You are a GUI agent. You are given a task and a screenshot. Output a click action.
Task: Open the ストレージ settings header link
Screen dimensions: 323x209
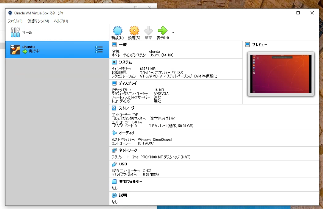pyautogui.click(x=127, y=108)
